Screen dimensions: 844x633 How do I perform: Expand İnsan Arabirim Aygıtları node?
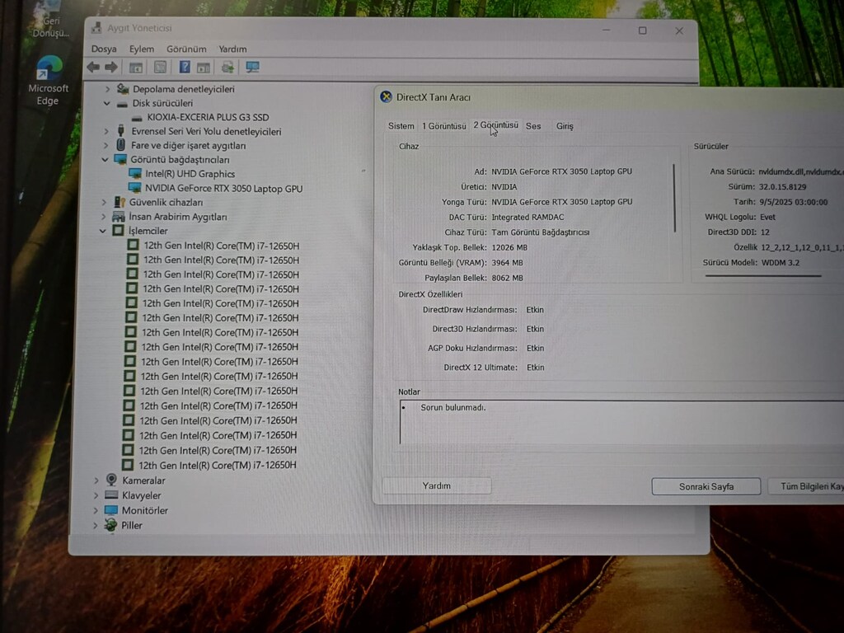(x=103, y=217)
